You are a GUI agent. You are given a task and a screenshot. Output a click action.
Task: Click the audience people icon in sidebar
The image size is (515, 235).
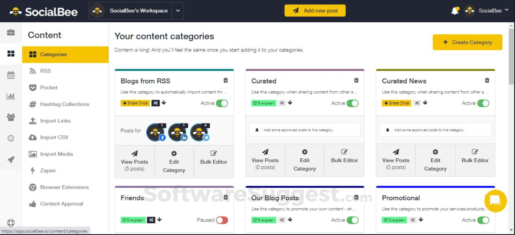11,117
